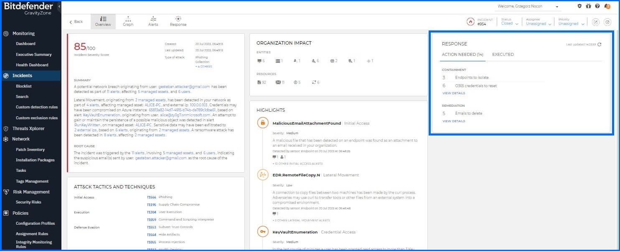Refresh the Response panel
Screen dimensions: 620x251
[x=600, y=44]
